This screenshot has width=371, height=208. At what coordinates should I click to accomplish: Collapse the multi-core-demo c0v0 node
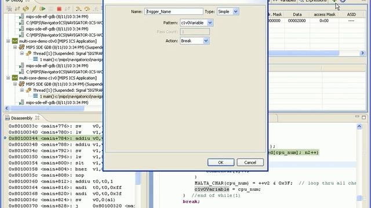click(x=8, y=41)
